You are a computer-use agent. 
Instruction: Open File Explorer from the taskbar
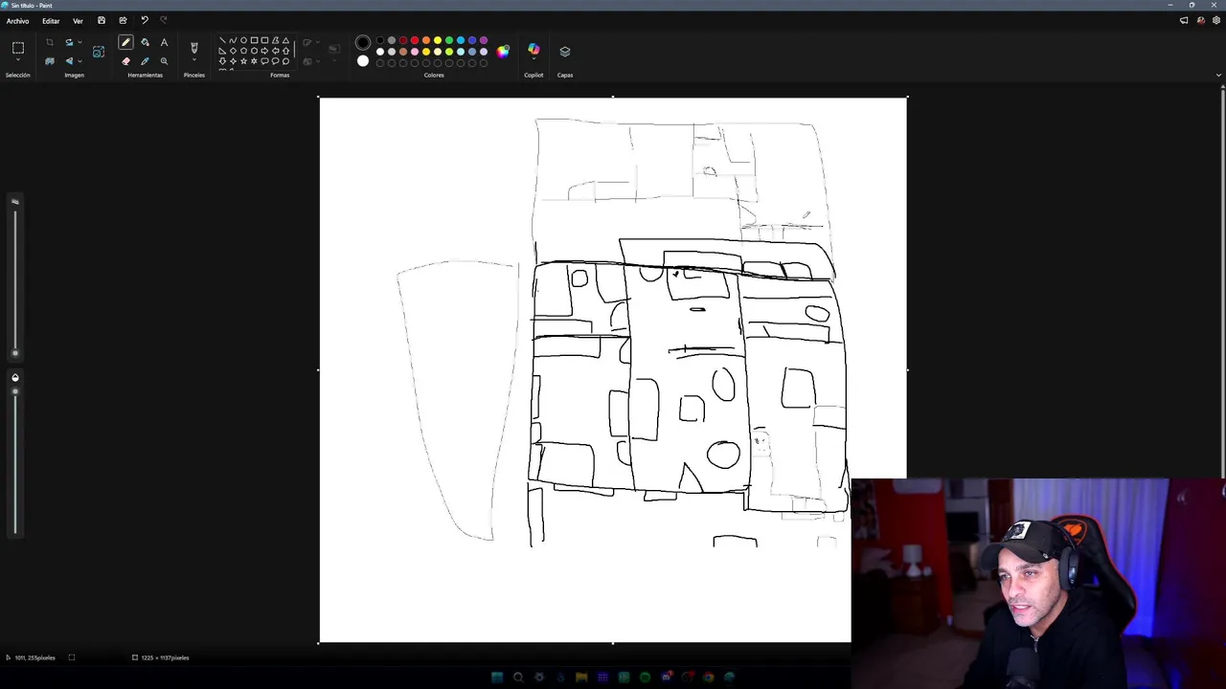point(581,678)
